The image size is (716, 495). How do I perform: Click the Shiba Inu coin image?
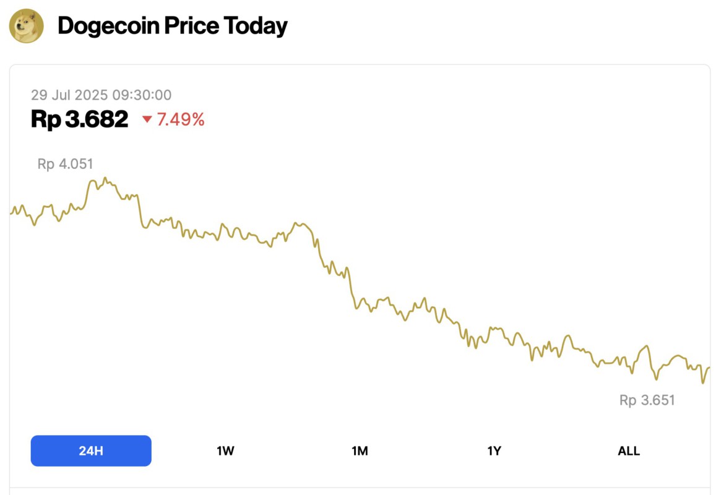click(26, 26)
